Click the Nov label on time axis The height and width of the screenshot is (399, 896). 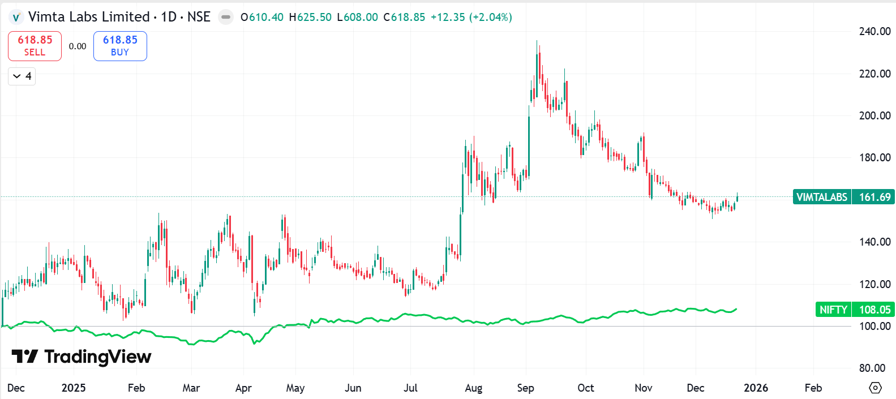point(643,388)
